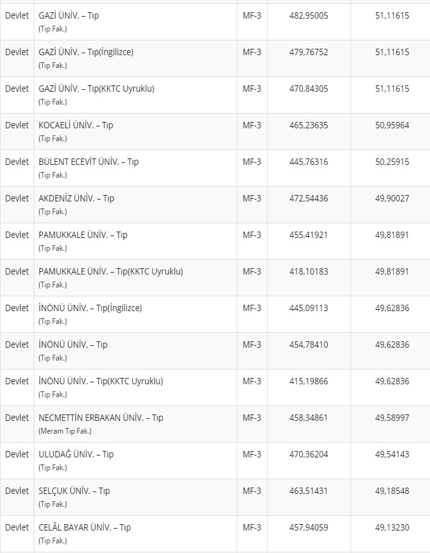Image resolution: width=430 pixels, height=553 pixels.
Task: Click the GAZİ ÜNİV. – Tıp(İngilizce) program name
Action: tap(86, 52)
